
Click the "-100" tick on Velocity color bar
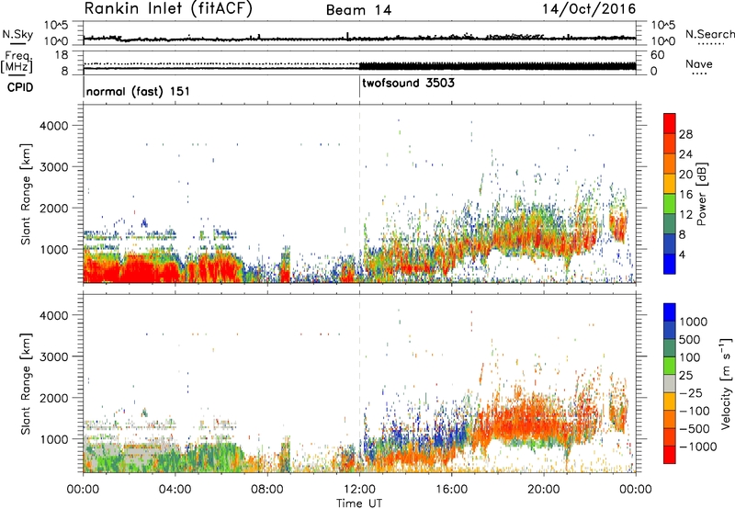(x=695, y=411)
